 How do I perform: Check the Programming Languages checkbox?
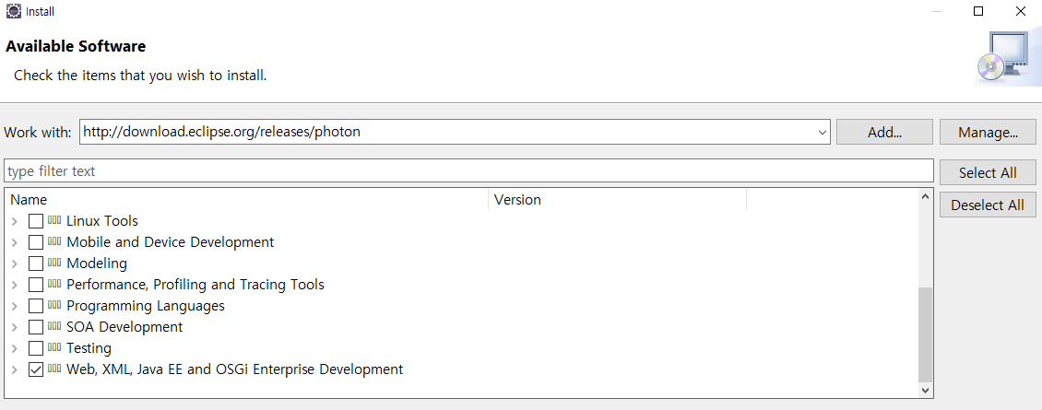tap(36, 306)
